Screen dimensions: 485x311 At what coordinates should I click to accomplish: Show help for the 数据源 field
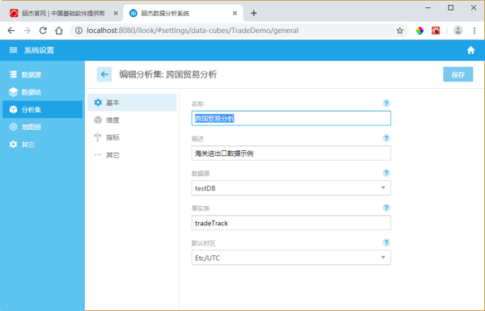(386, 173)
